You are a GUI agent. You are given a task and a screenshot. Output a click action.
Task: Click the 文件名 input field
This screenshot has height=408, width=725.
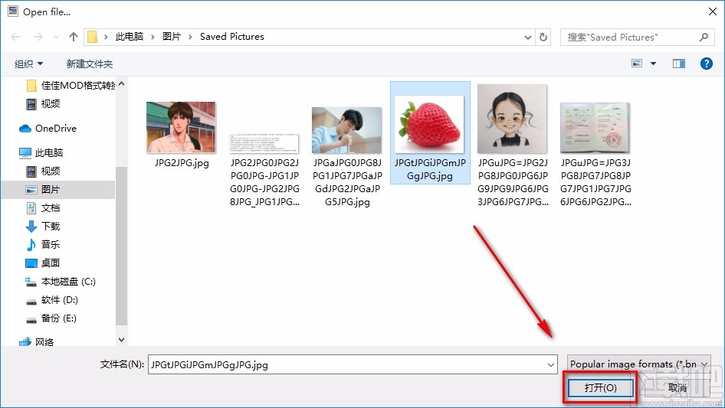[353, 364]
